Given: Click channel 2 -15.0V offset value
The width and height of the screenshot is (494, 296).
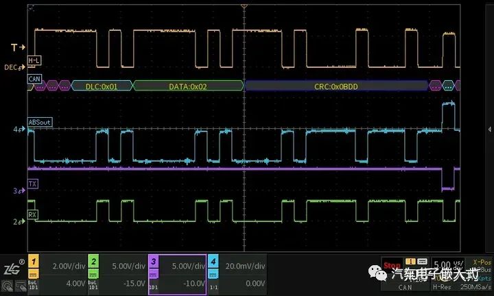Looking at the screenshot, I should point(134,284).
